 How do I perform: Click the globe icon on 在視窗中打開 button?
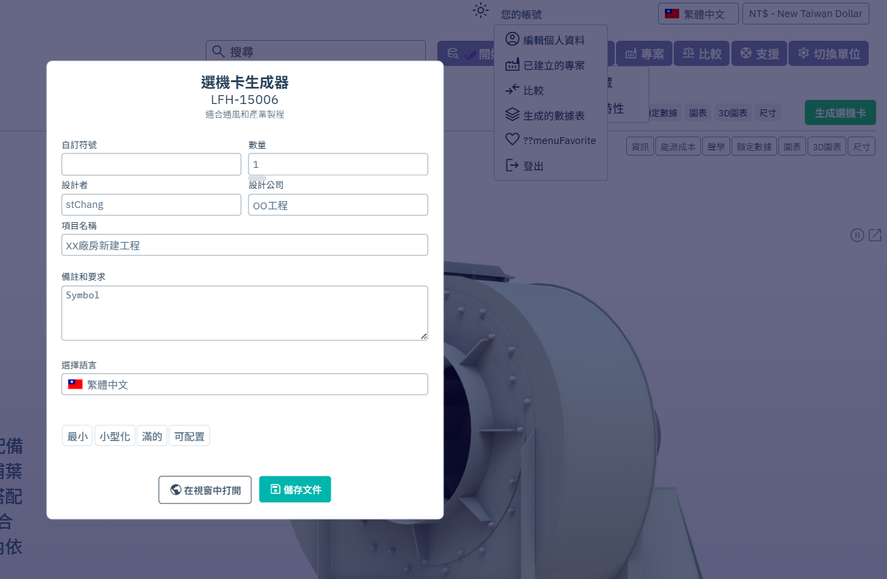click(x=176, y=490)
